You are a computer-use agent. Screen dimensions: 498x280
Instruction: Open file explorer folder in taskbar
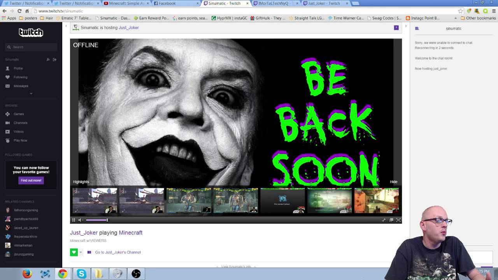99,274
